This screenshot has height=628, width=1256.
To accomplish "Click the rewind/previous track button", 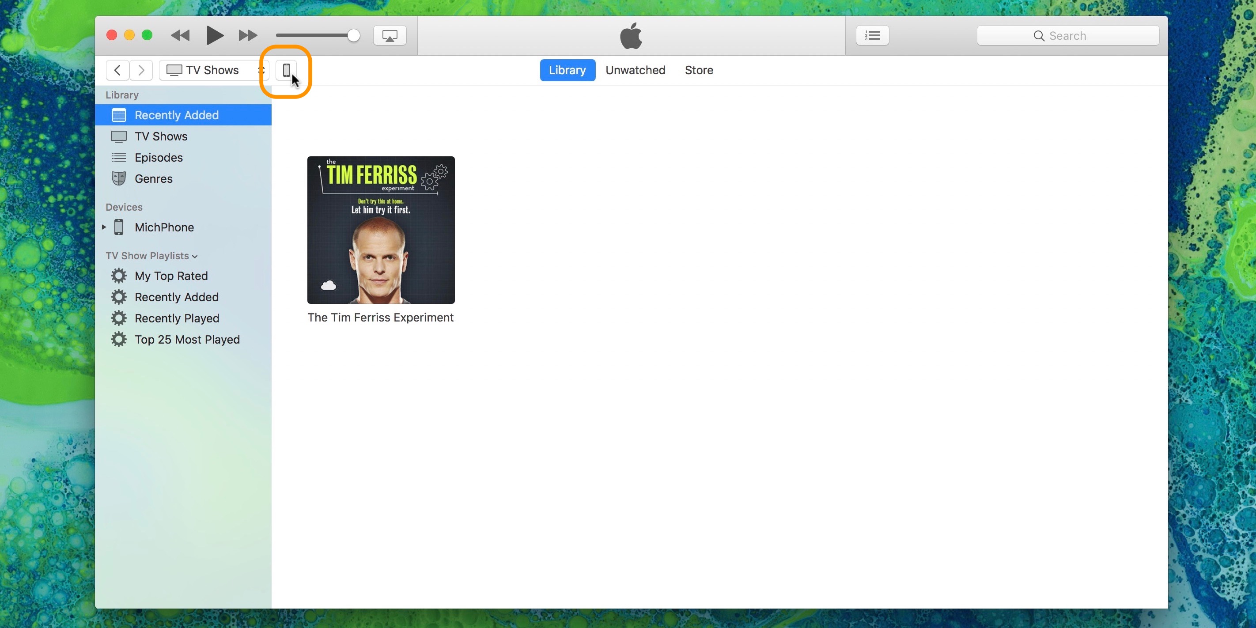I will tap(180, 36).
